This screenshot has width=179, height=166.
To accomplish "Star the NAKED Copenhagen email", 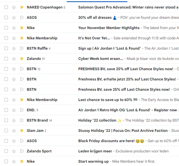I will click(x=14, y=7).
